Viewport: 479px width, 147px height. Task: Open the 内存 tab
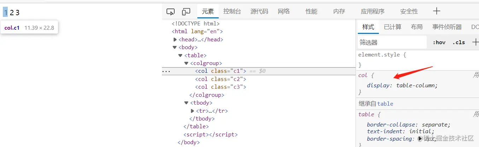(339, 11)
